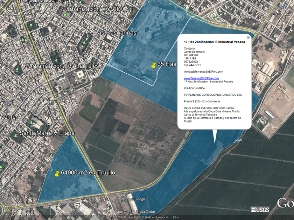Click the yellow pushpin for 64000 m2 en Trujillo

click(57, 174)
